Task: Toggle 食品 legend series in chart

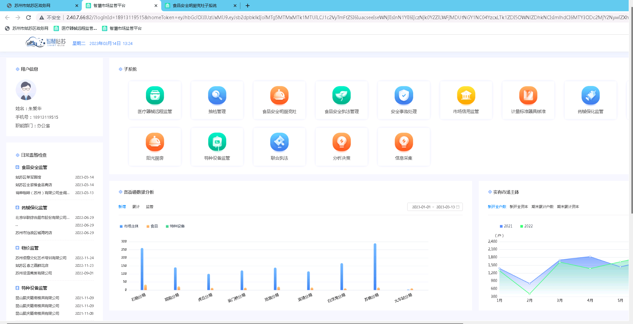Action: point(152,226)
